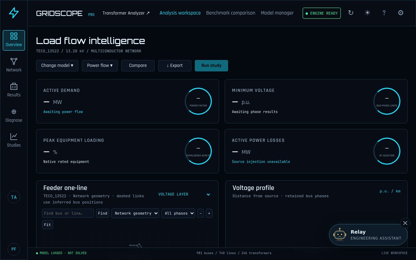
Task: Open settings gear icon
Action: [x=401, y=13]
